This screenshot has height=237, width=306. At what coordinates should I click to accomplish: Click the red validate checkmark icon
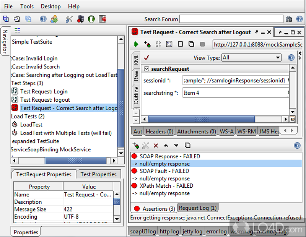tap(146, 58)
